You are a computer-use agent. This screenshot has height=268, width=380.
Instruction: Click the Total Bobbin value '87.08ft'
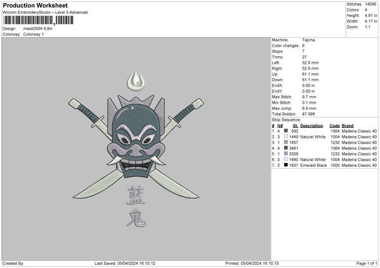tap(308, 114)
